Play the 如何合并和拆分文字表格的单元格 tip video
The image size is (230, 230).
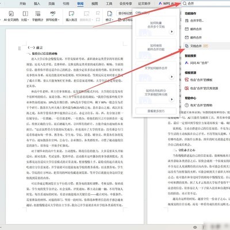click(x=172, y=99)
